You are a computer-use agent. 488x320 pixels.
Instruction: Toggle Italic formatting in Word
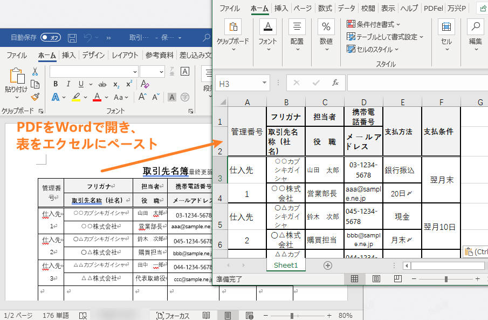[x=68, y=84]
